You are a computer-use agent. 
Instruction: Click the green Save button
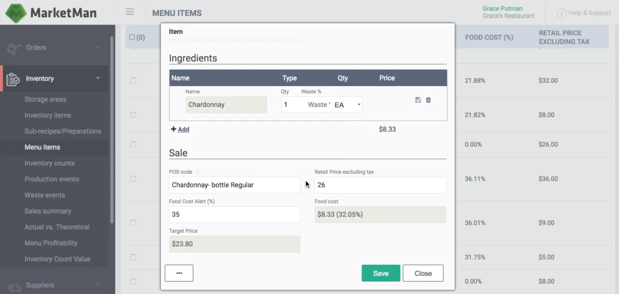380,273
